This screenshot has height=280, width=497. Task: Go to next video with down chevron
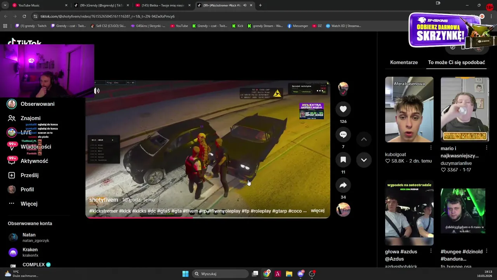click(364, 160)
